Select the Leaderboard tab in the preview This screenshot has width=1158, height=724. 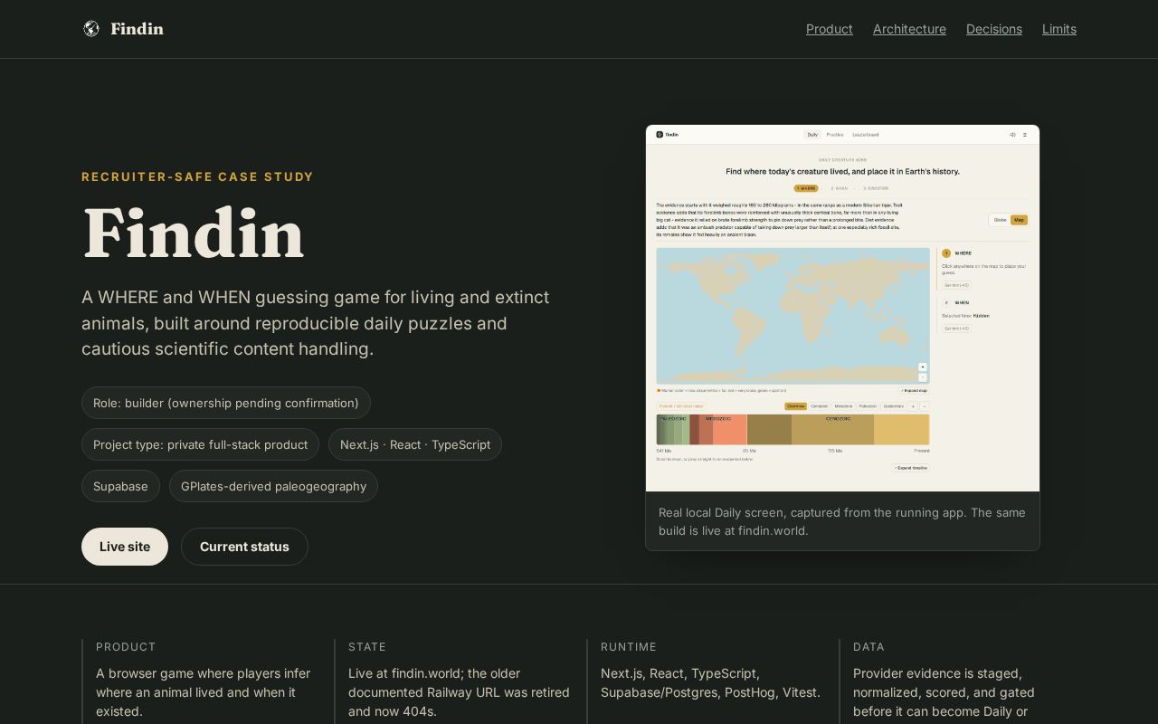pos(866,135)
